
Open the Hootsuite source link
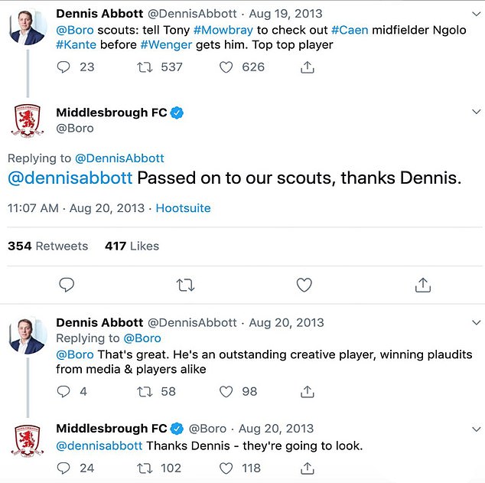pyautogui.click(x=183, y=208)
